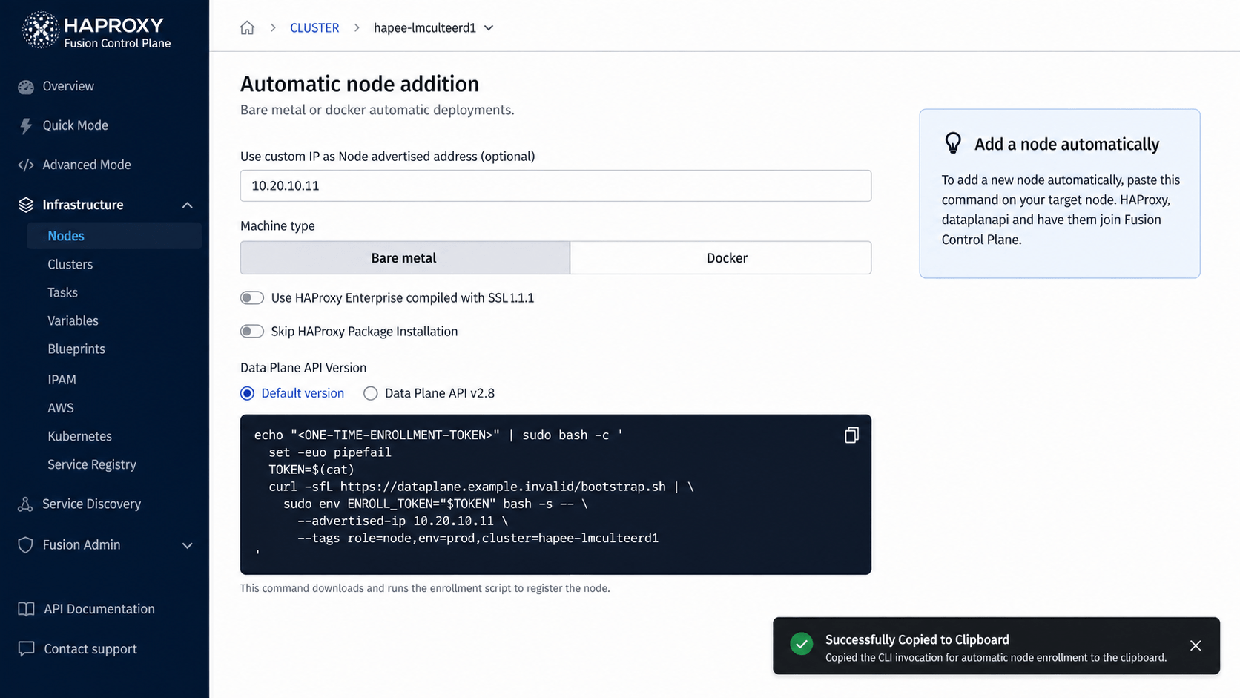The image size is (1240, 698).
Task: Open the AWS page
Action: pos(61,408)
